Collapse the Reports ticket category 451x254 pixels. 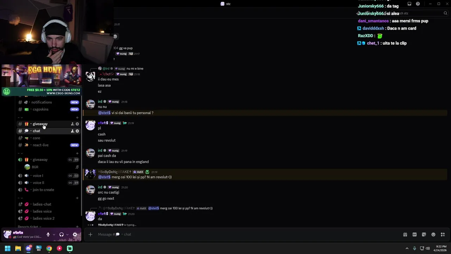(x=30, y=227)
